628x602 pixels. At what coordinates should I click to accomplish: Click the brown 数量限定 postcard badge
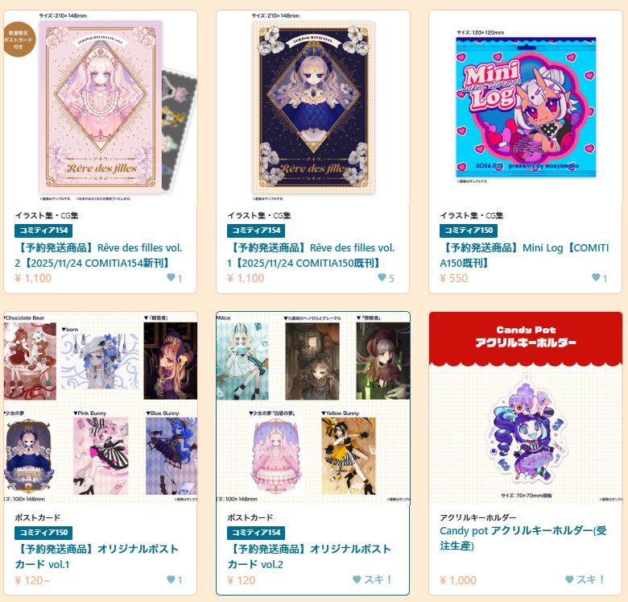(x=19, y=39)
